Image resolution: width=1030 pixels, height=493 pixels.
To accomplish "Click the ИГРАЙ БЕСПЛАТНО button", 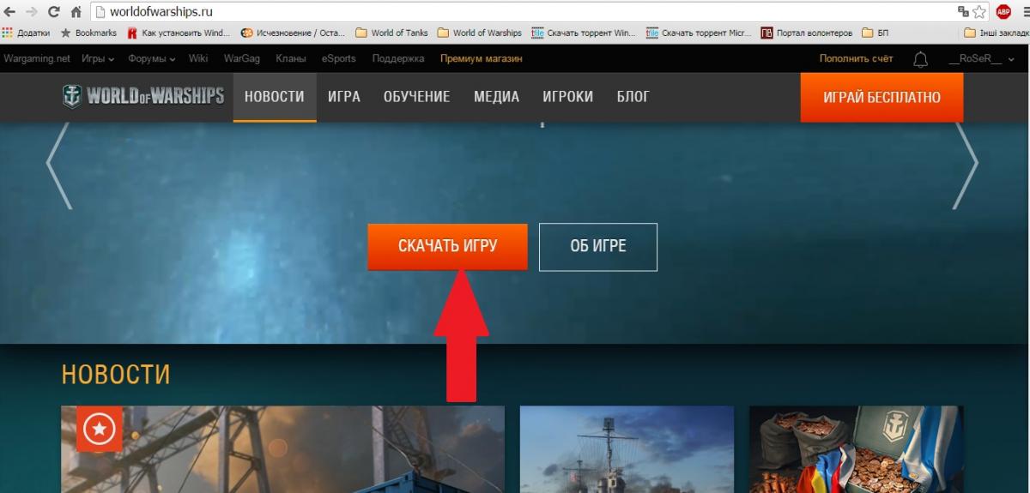I will click(x=882, y=97).
